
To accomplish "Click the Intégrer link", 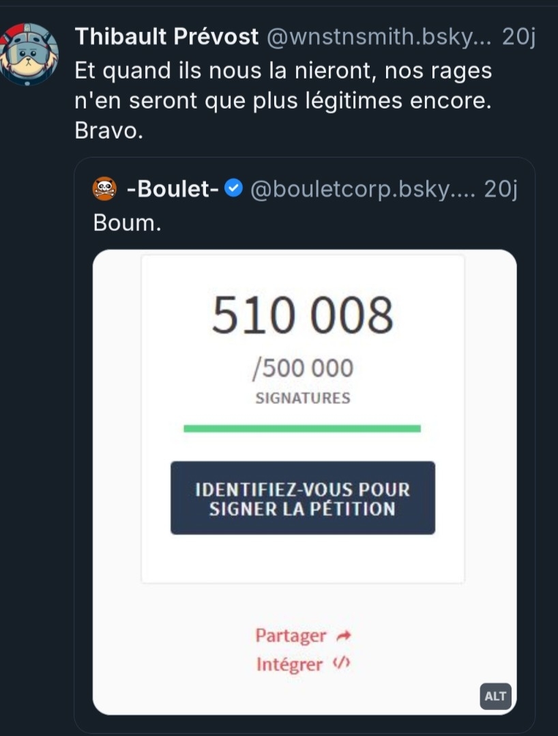I will 289,664.
